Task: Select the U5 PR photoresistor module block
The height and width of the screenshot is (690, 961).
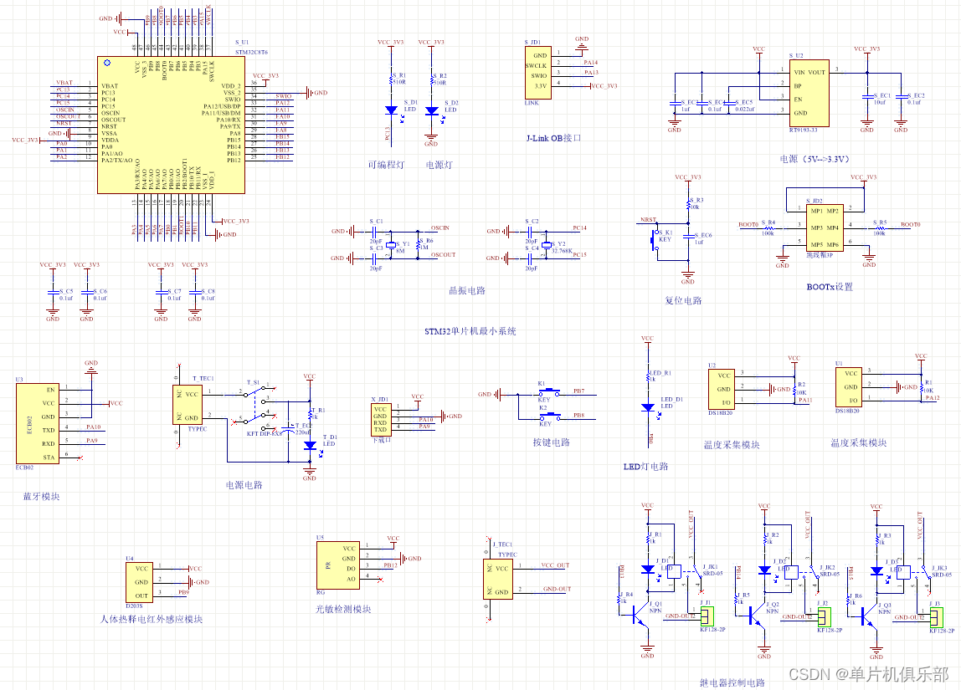Action: click(337, 565)
